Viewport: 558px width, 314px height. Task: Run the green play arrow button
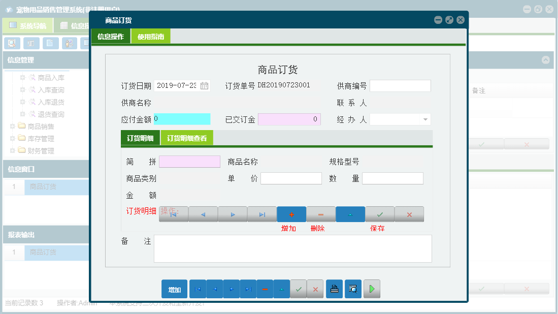372,289
